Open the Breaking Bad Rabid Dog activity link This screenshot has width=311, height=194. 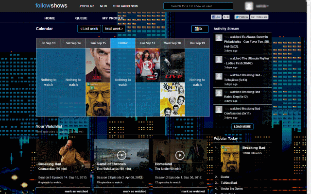click(243, 94)
